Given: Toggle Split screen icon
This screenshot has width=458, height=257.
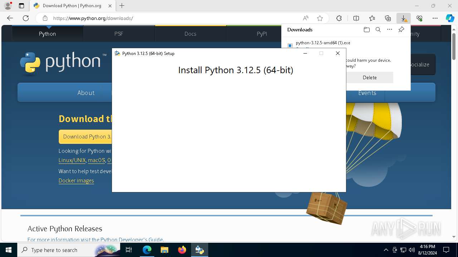Looking at the screenshot, I should 356,18.
